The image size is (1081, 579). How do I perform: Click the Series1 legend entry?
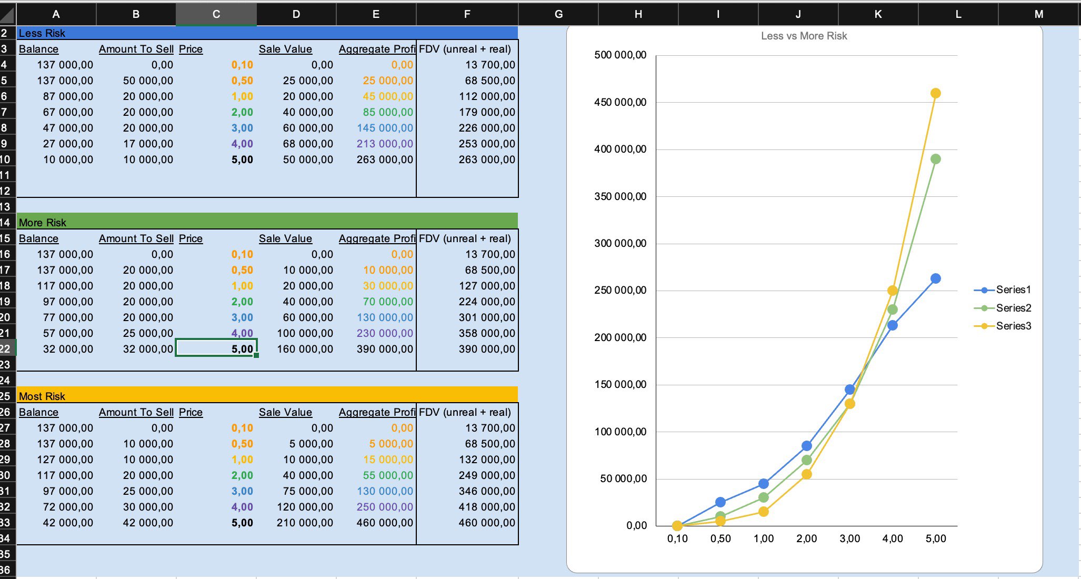click(1013, 289)
